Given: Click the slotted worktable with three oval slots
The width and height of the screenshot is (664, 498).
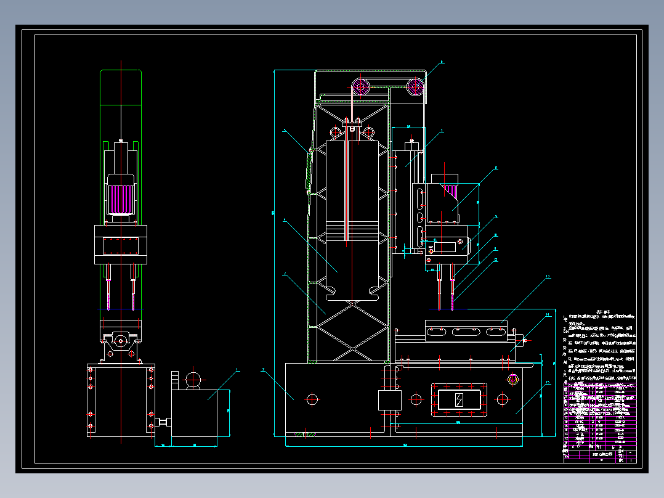Looking at the screenshot, I should click(x=466, y=330).
